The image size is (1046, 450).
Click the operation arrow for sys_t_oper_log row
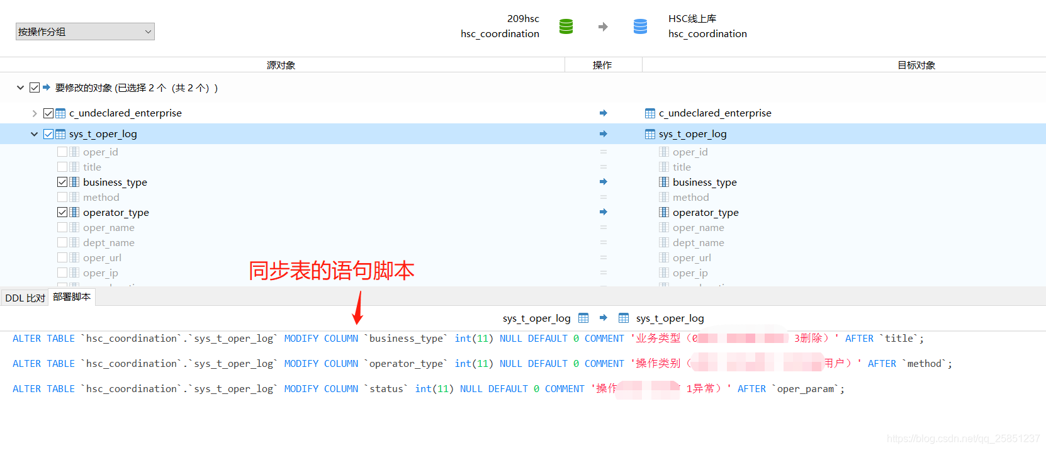(603, 134)
